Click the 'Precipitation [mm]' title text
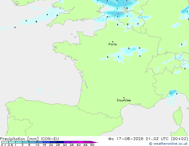The image size is (189, 146). pos(19,139)
